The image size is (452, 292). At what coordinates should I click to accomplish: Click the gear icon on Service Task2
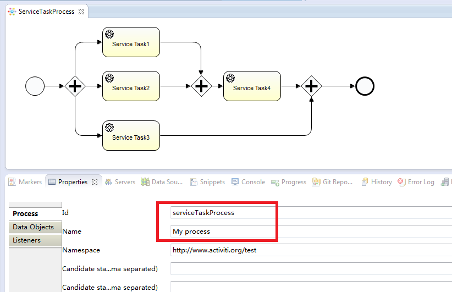coord(109,78)
